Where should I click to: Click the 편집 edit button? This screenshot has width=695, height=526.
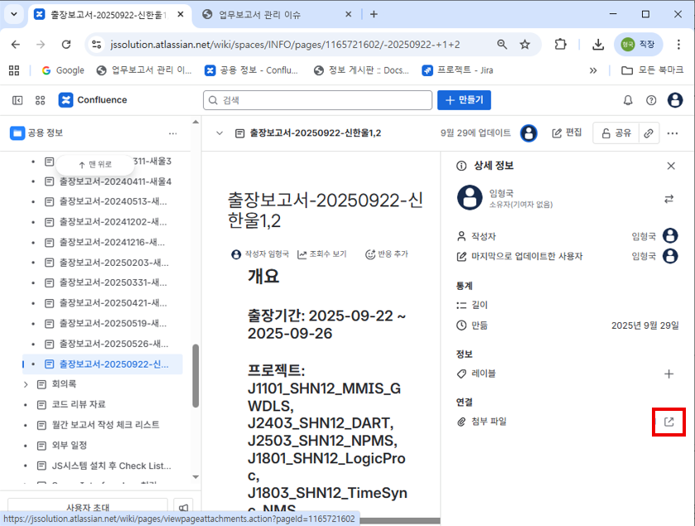coord(567,133)
